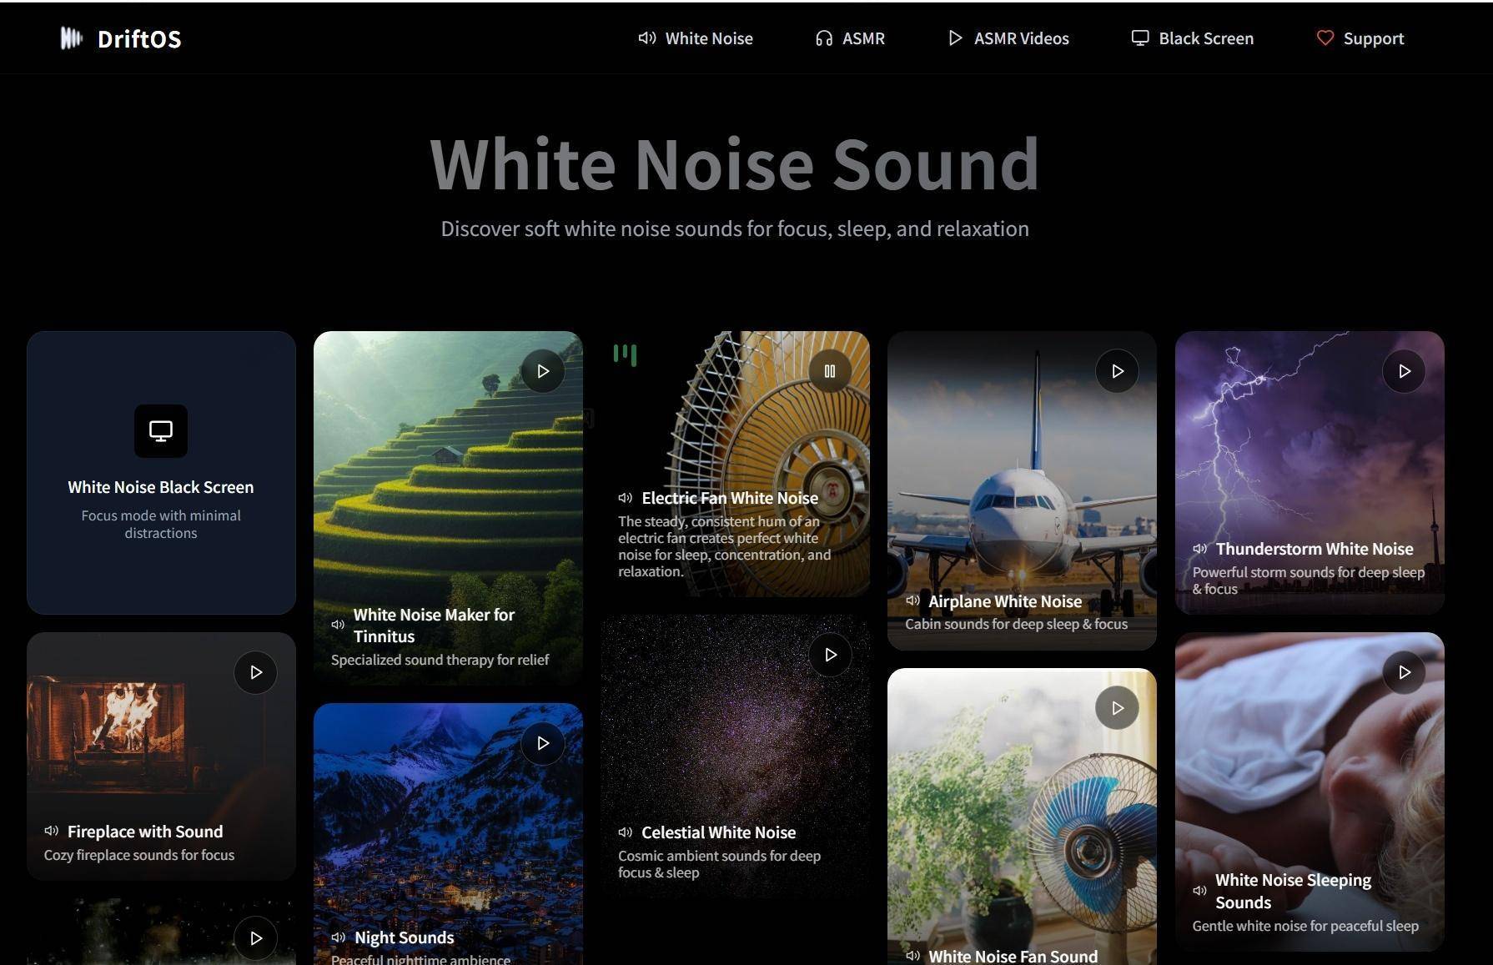Click the monitor icon on Black Screen card
Viewport: 1493px width, 965px height.
[161, 431]
